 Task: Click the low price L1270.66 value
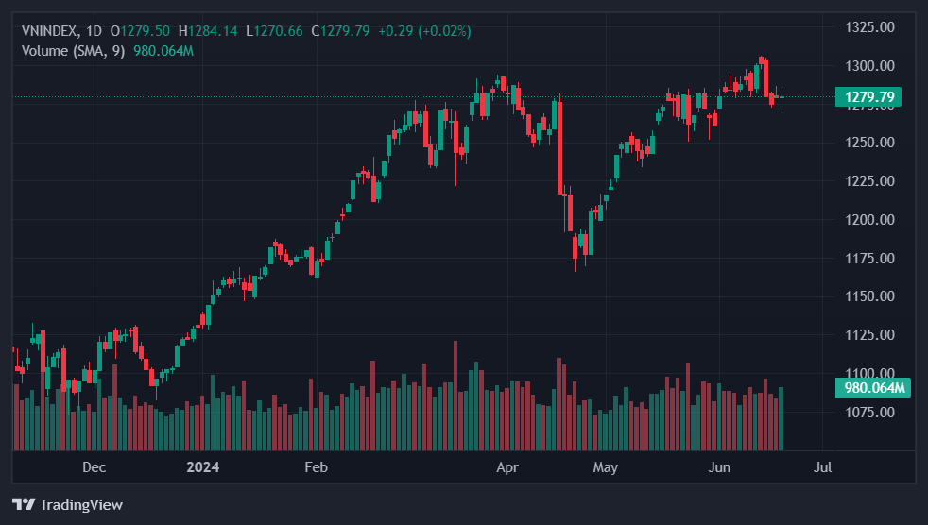[x=274, y=31]
